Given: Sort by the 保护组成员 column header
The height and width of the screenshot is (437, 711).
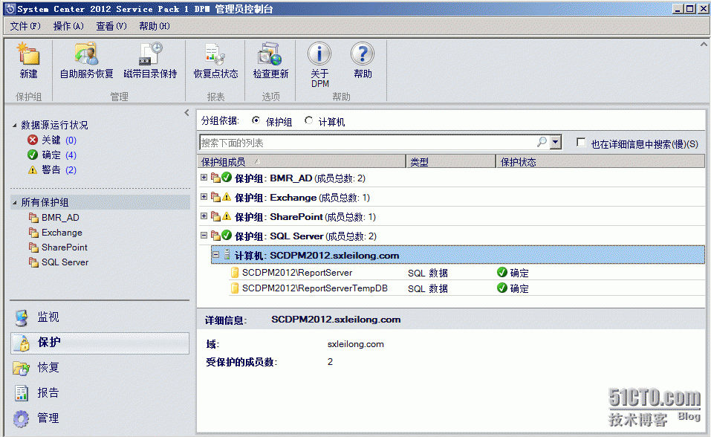Looking at the screenshot, I should (302, 161).
